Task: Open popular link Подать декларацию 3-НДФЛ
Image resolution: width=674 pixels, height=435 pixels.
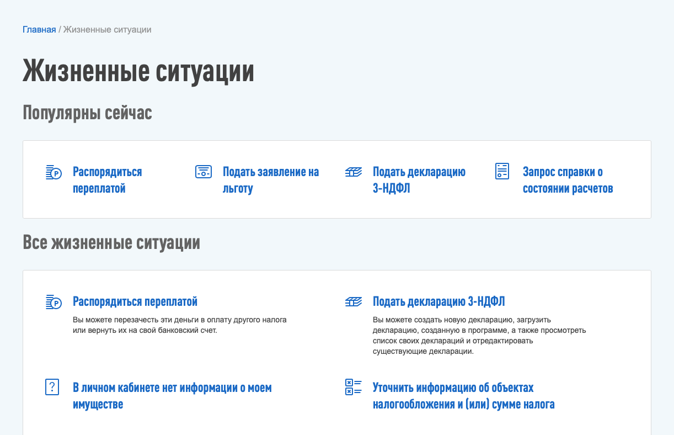Action: click(419, 180)
